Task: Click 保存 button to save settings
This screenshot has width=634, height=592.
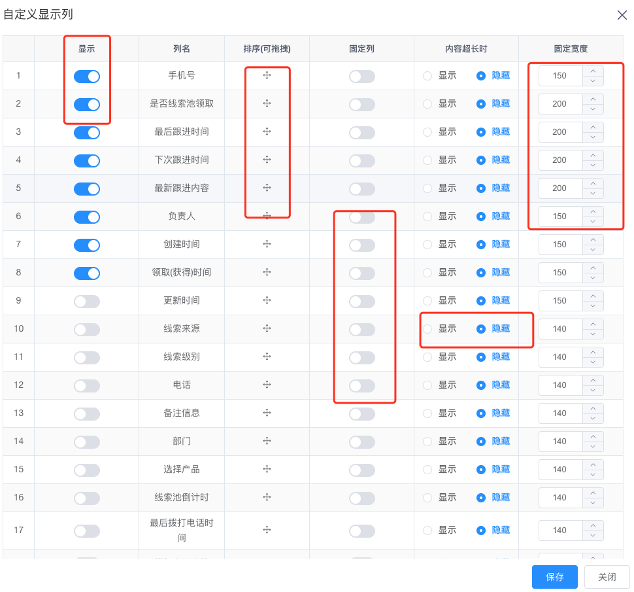Action: [554, 577]
